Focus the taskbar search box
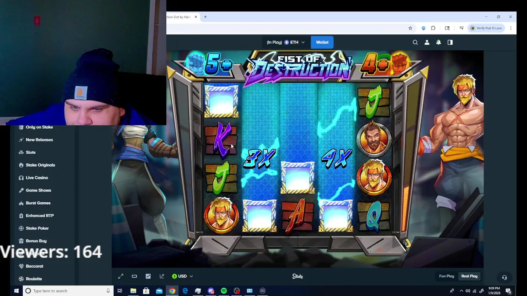Image resolution: width=527 pixels, height=296 pixels. [67, 291]
